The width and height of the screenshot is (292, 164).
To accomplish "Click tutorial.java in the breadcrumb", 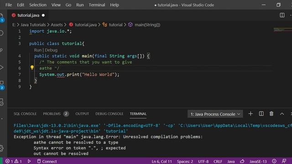I will [x=85, y=25].
